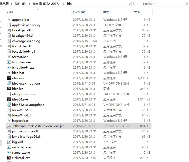Click size value 894 KB
189x162 pixels.
145,126
